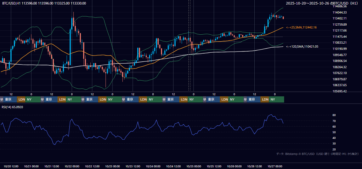
Task: Click the 10/24 00:00 time label
Action: click(x=153, y=166)
